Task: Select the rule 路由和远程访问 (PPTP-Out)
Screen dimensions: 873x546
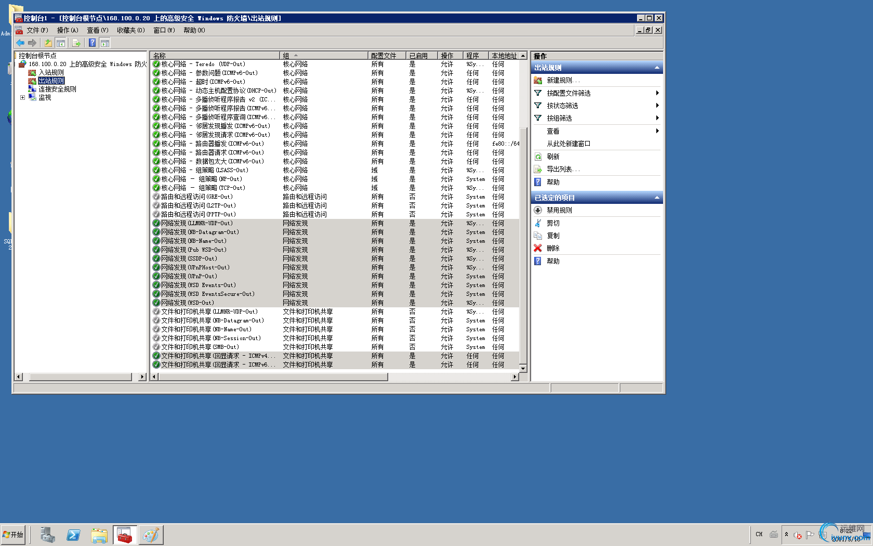Action: click(x=335, y=214)
